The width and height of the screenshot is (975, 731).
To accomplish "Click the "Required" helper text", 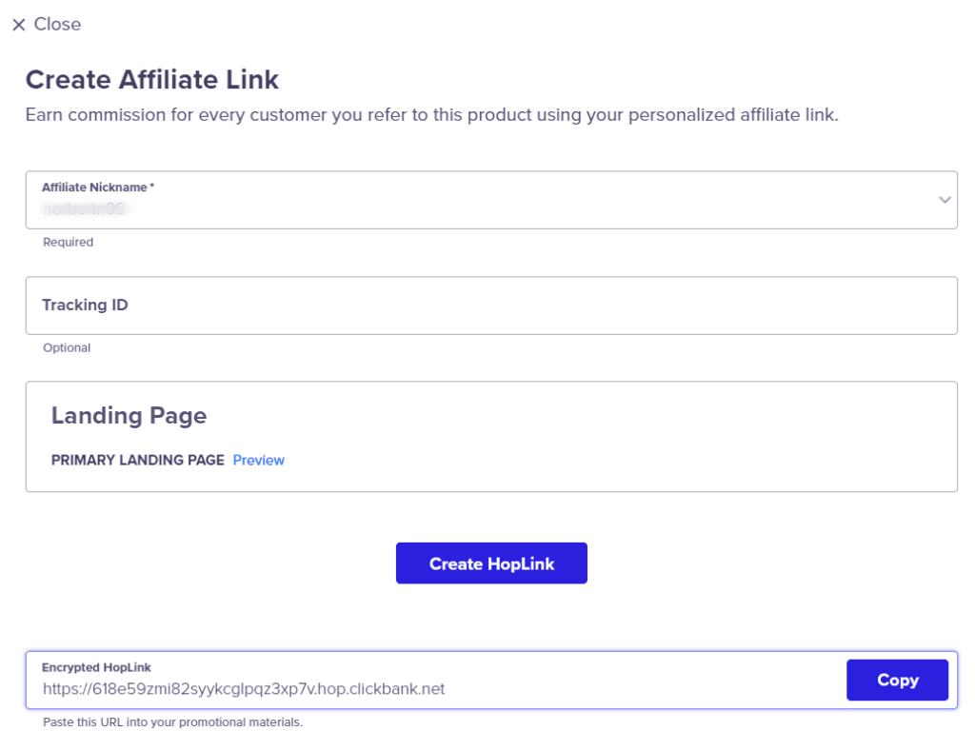I will point(68,243).
